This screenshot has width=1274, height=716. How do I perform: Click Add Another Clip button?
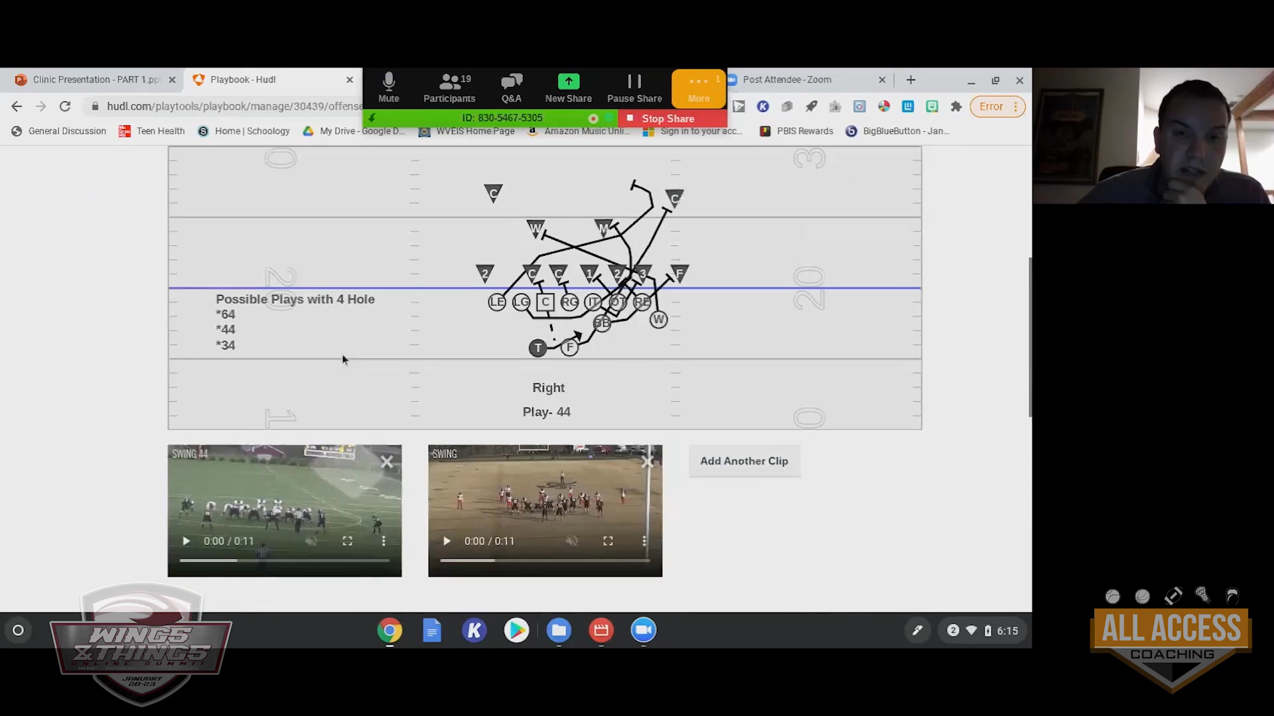(744, 461)
